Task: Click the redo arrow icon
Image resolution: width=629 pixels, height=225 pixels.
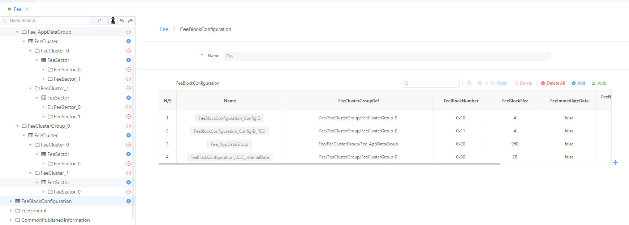Action: tap(130, 21)
